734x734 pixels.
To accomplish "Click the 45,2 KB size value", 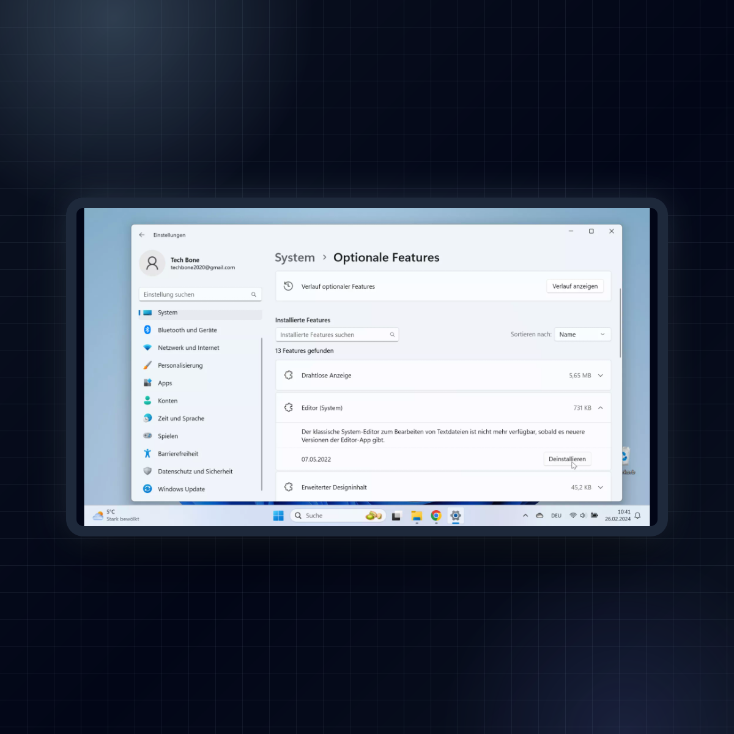I will 581,487.
